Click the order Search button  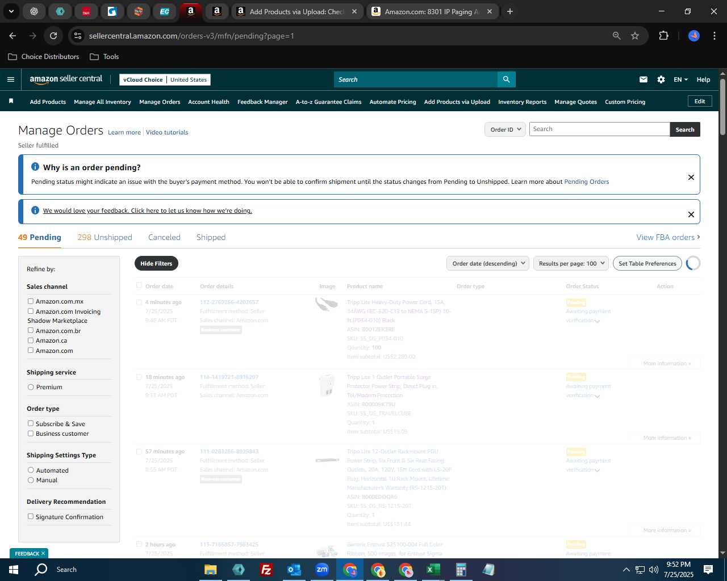[x=684, y=129]
